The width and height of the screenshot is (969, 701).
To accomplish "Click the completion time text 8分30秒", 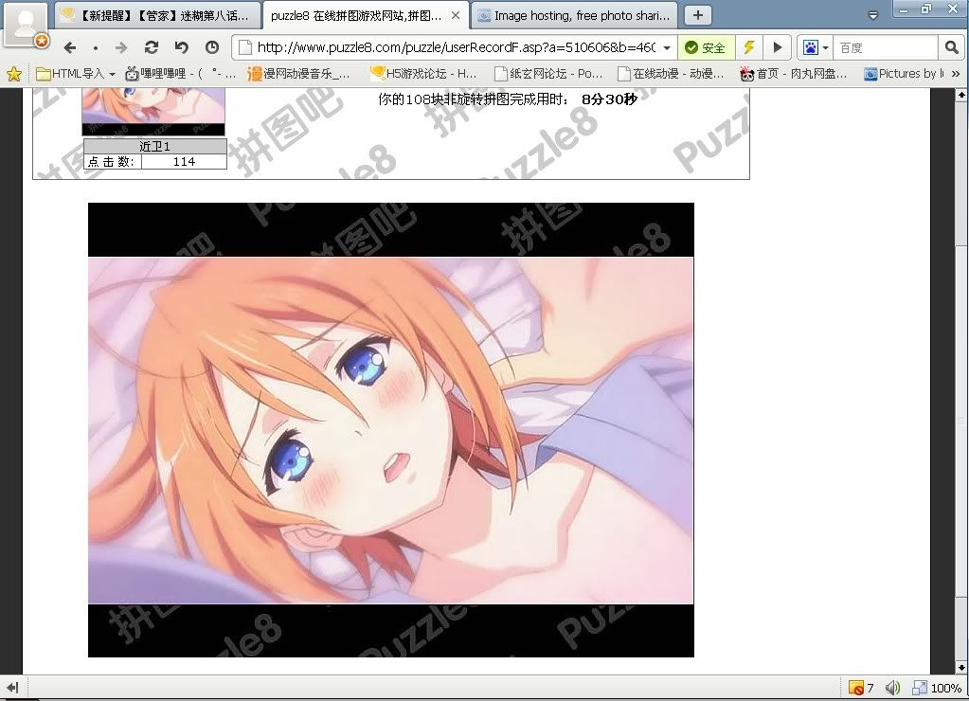I will 609,99.
